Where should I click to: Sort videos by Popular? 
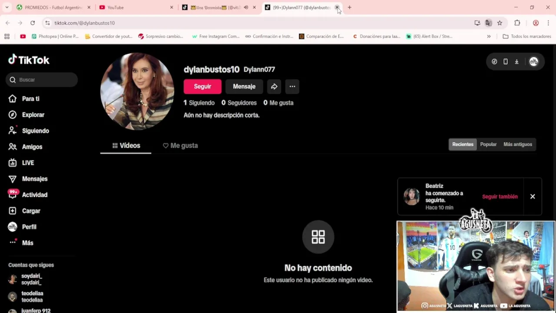click(x=488, y=144)
